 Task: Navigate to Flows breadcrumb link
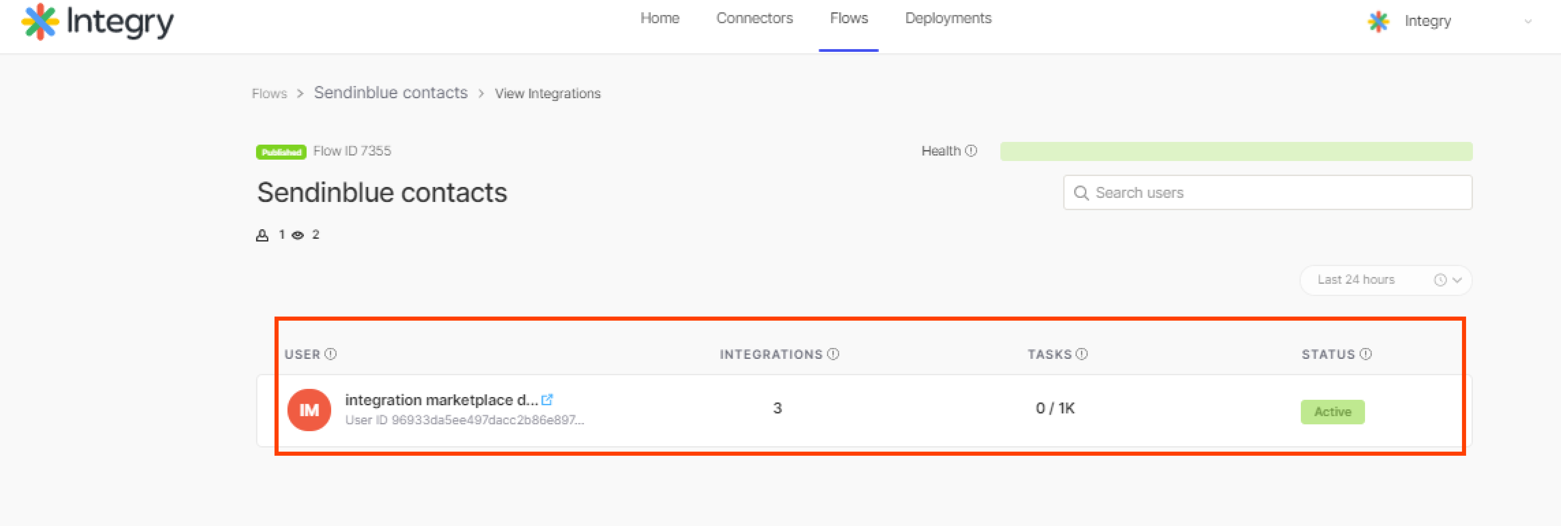pos(269,93)
